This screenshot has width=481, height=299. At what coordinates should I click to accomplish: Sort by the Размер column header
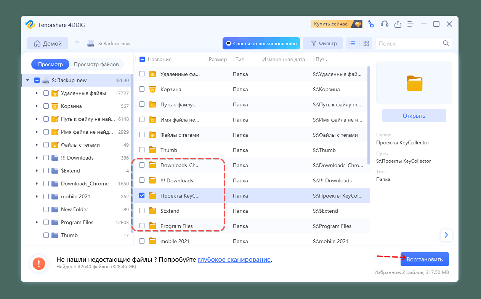point(218,59)
